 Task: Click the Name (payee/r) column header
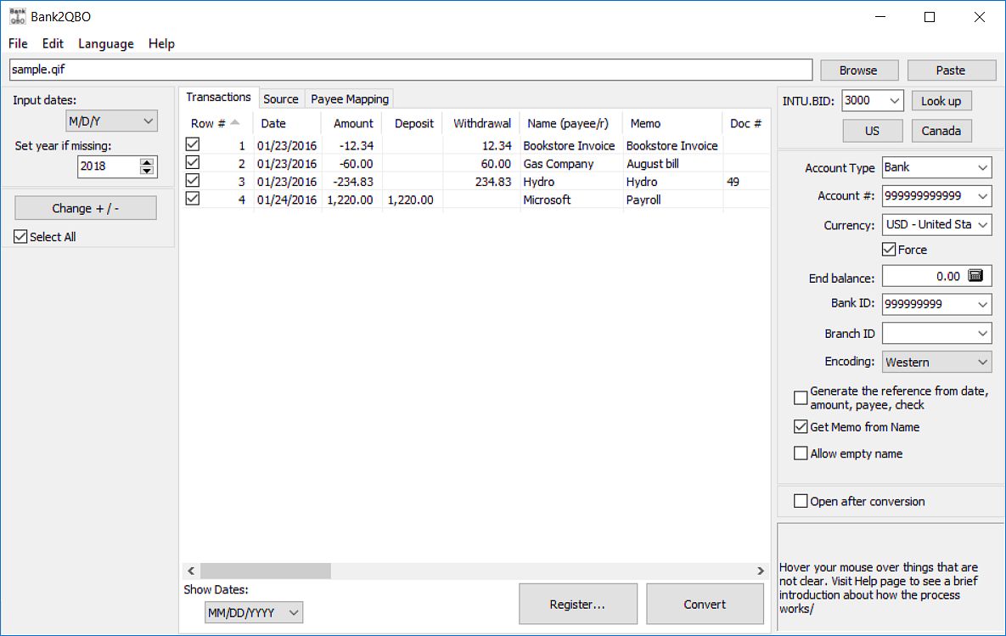coord(571,123)
